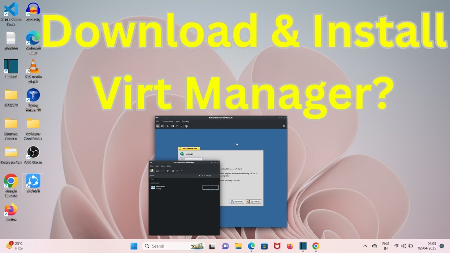Click Pause in the Virtual Machine Manager toolbar
The width and height of the screenshot is (450, 253).
[173, 171]
